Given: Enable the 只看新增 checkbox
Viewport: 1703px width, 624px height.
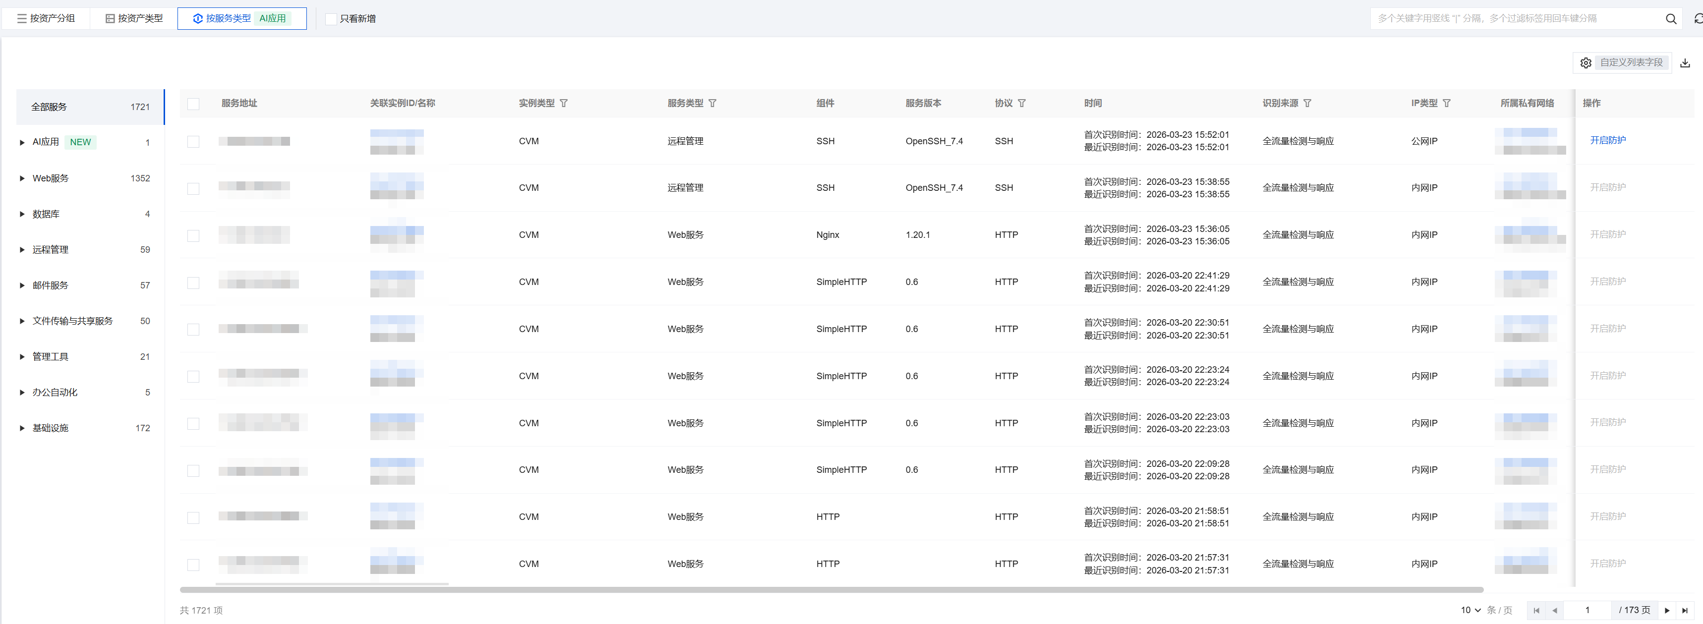Looking at the screenshot, I should 331,19.
